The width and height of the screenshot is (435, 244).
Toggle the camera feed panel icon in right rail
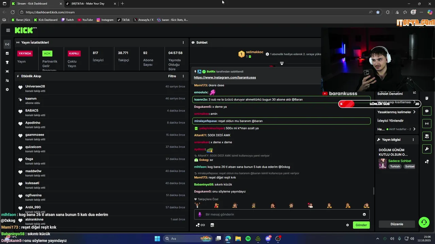tap(427, 136)
